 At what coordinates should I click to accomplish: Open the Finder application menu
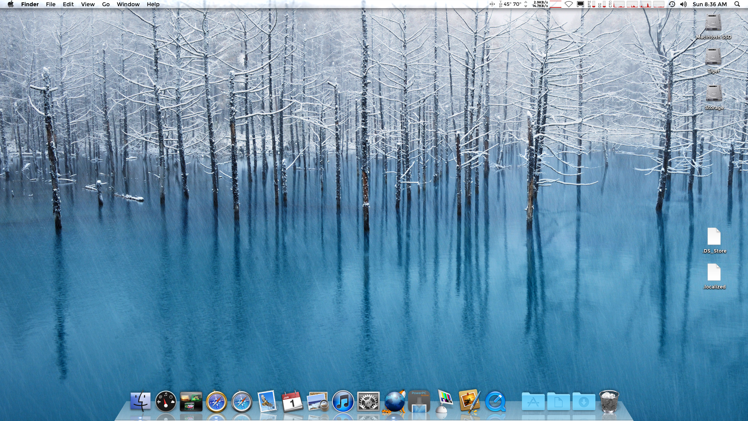click(30, 4)
